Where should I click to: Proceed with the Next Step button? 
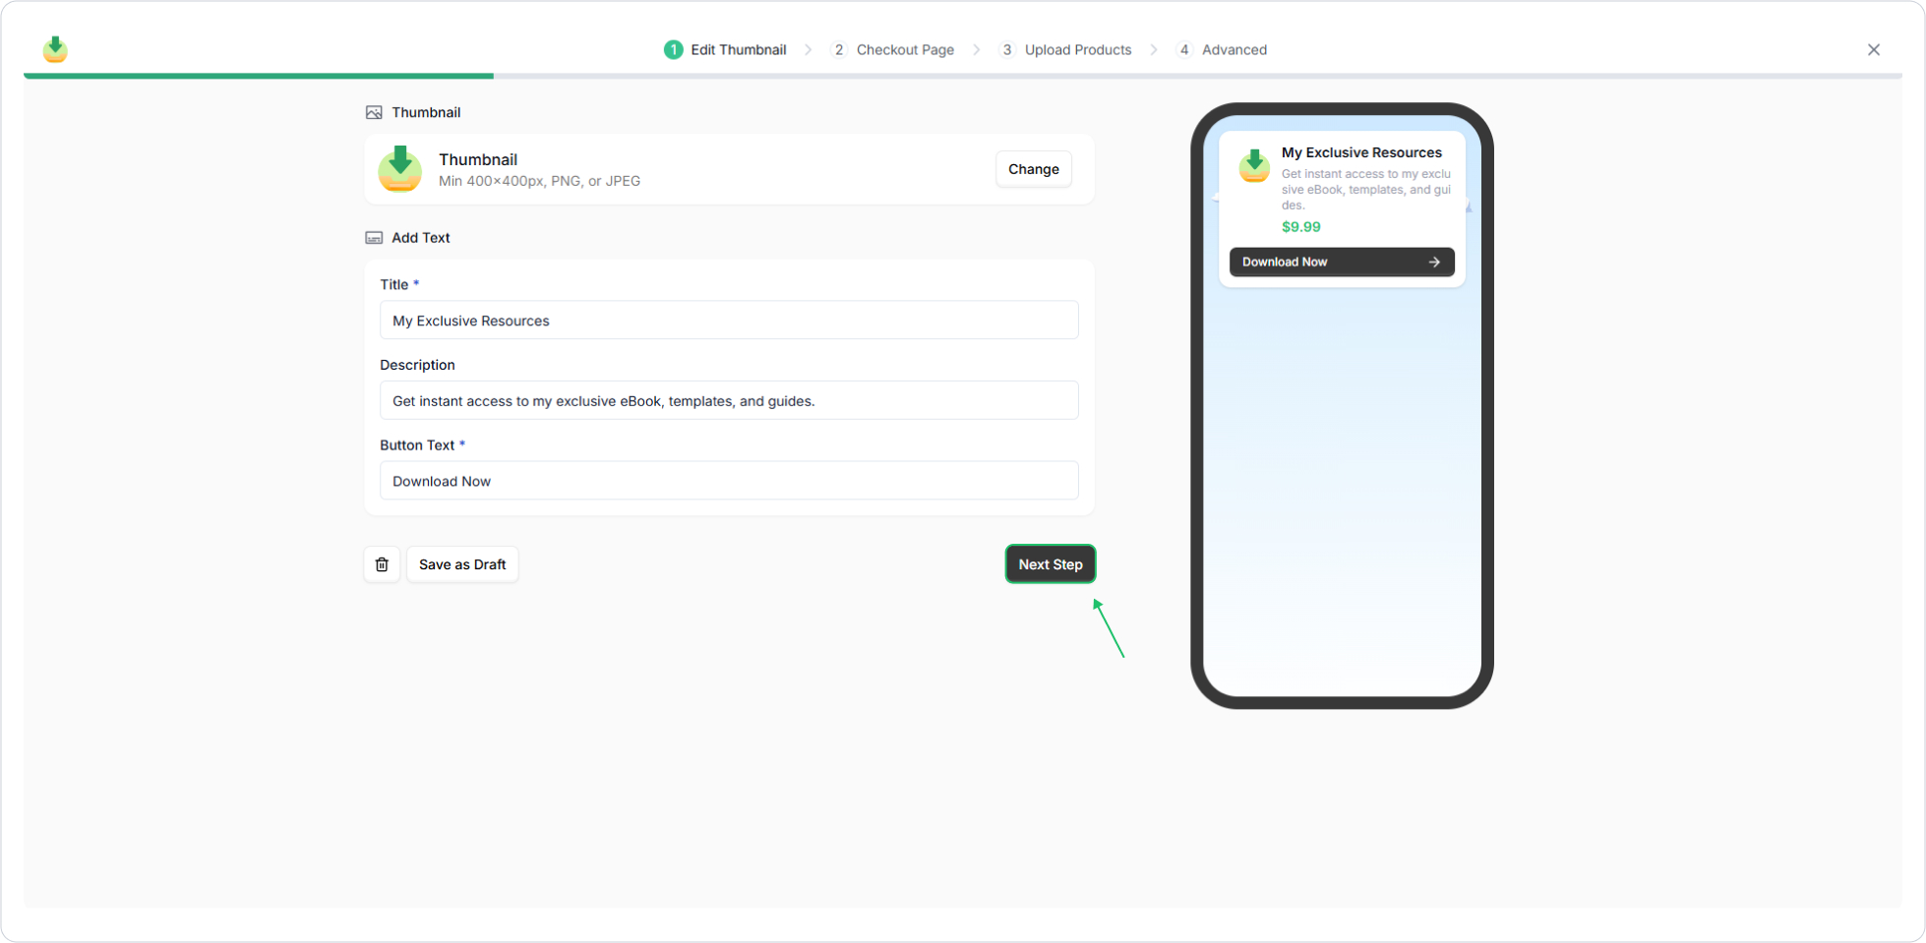coord(1050,564)
